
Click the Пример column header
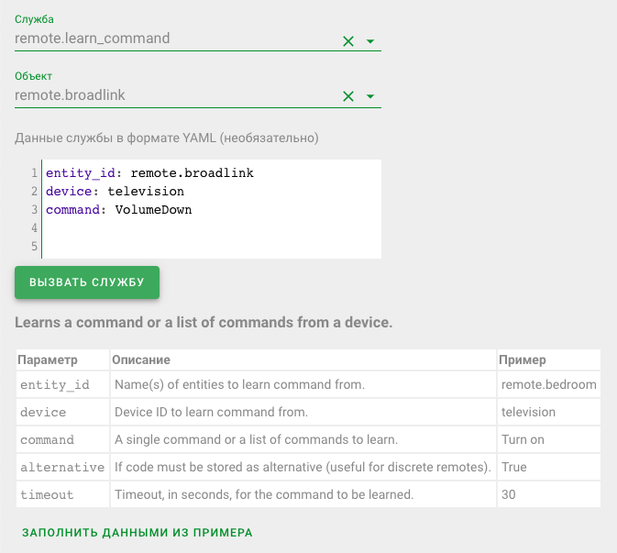(x=523, y=359)
